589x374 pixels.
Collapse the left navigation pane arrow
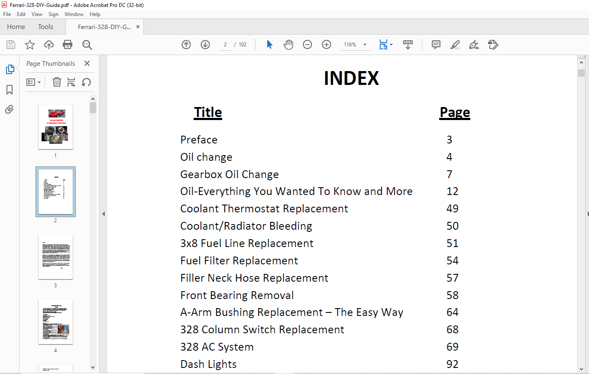104,214
